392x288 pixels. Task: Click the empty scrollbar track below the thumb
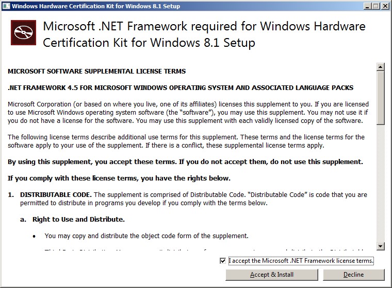point(381,183)
